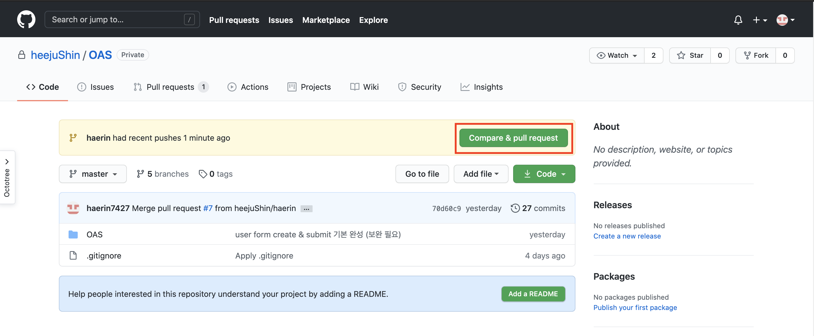
Task: Switch to the Pull requests tab
Action: [x=170, y=87]
